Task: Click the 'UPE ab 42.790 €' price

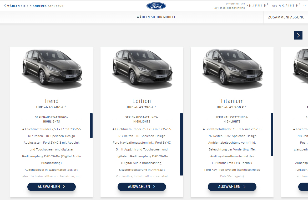Action: click(x=140, y=107)
